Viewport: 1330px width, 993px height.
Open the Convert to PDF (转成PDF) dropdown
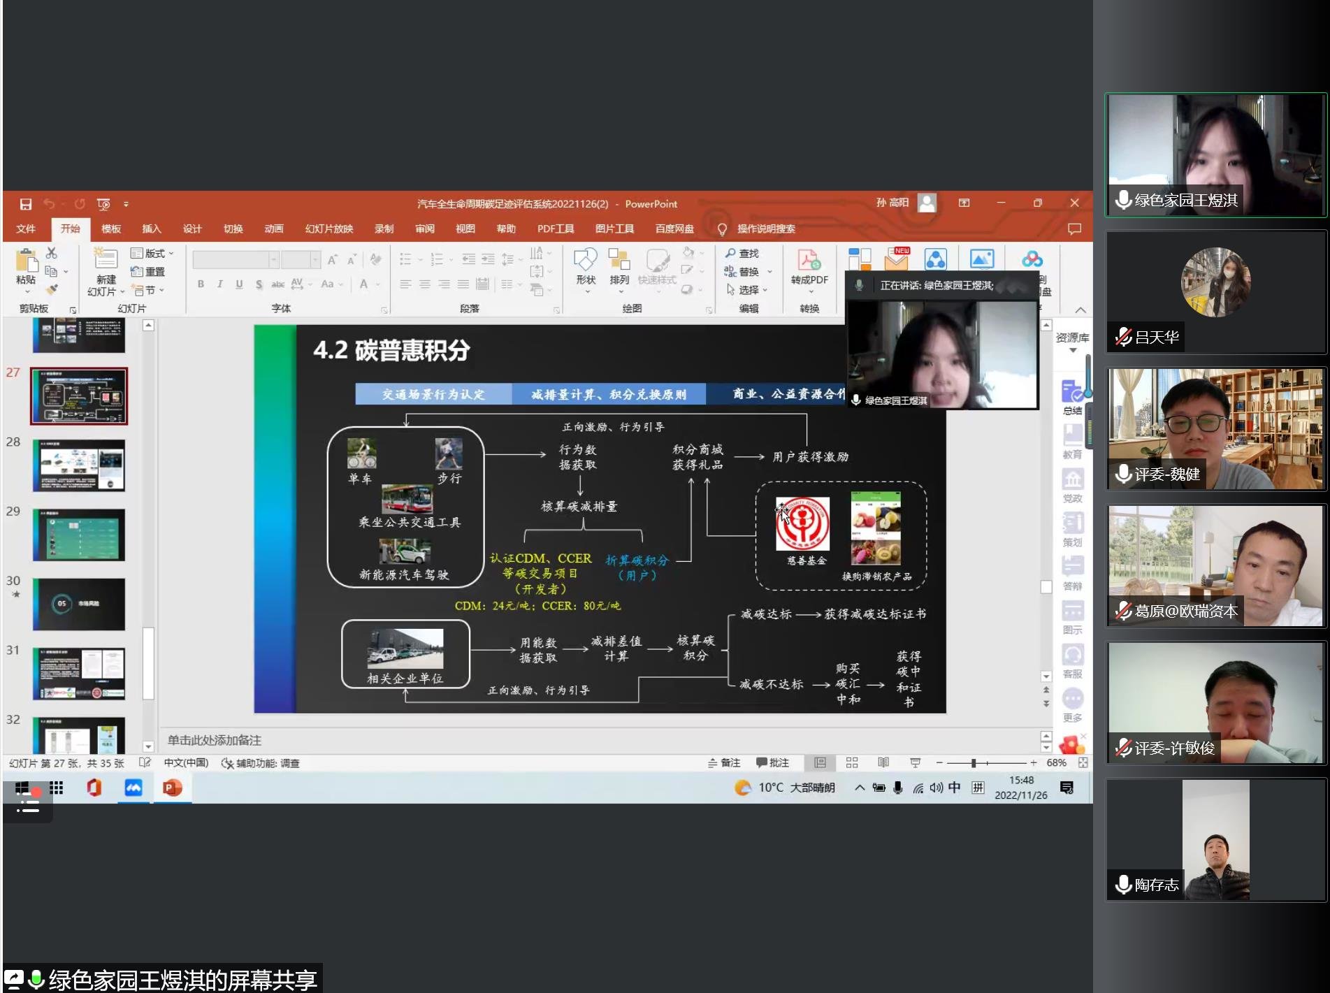coord(809,270)
